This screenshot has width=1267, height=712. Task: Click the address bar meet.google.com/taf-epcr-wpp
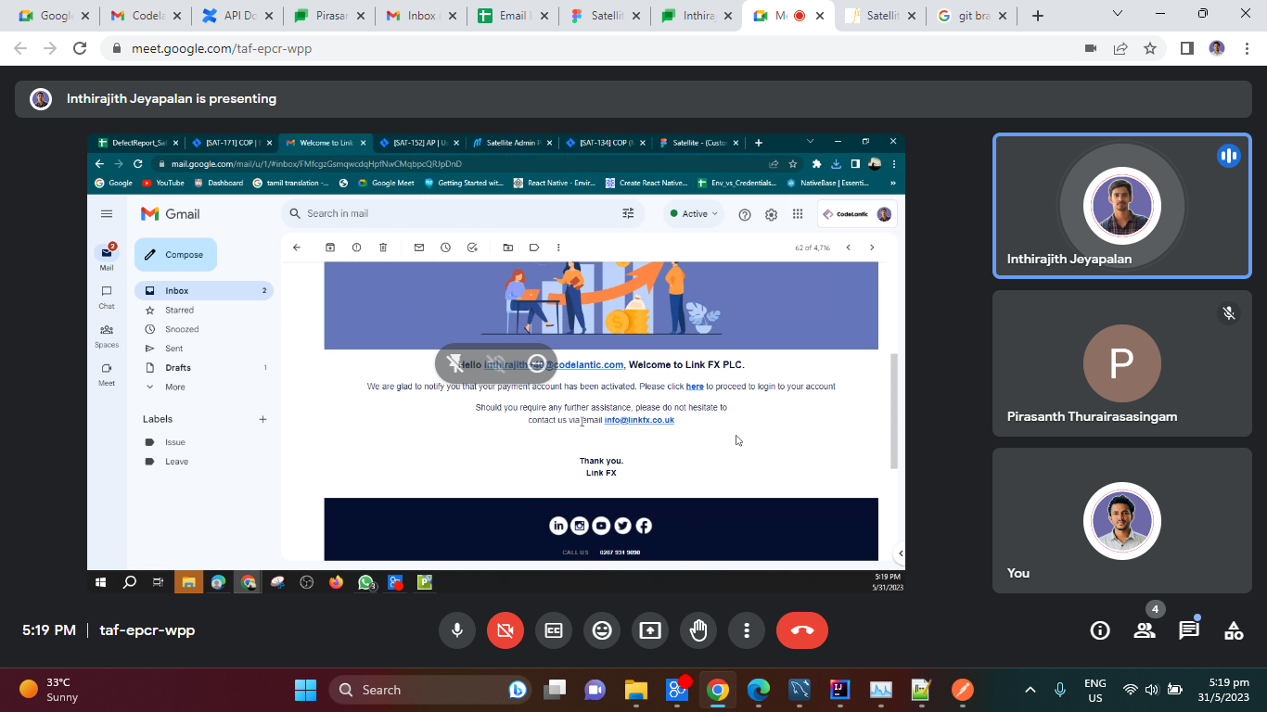coord(222,48)
